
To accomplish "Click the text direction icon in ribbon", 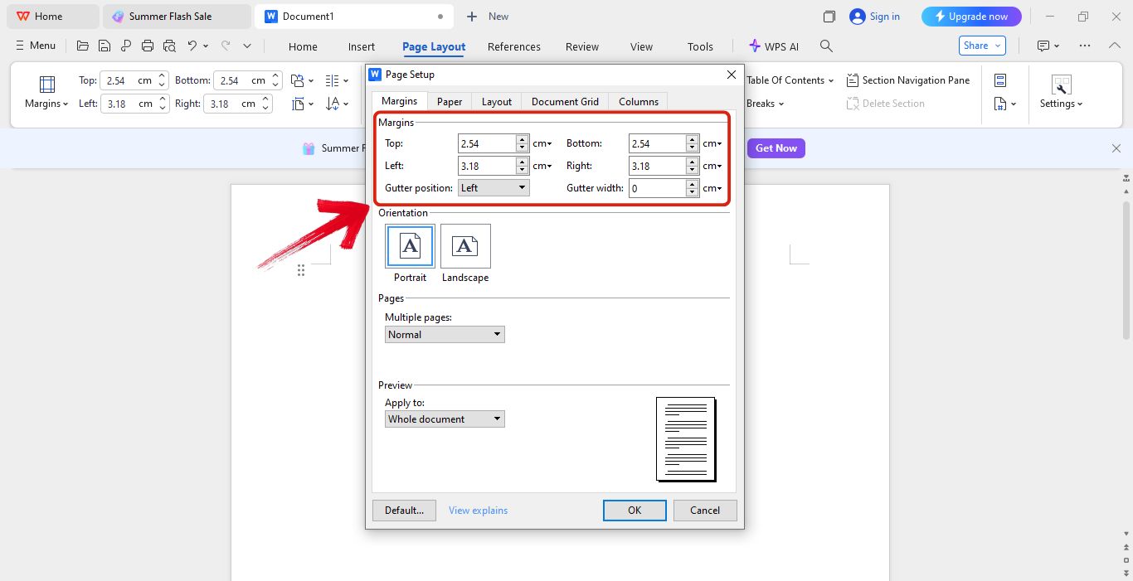I will pyautogui.click(x=333, y=104).
